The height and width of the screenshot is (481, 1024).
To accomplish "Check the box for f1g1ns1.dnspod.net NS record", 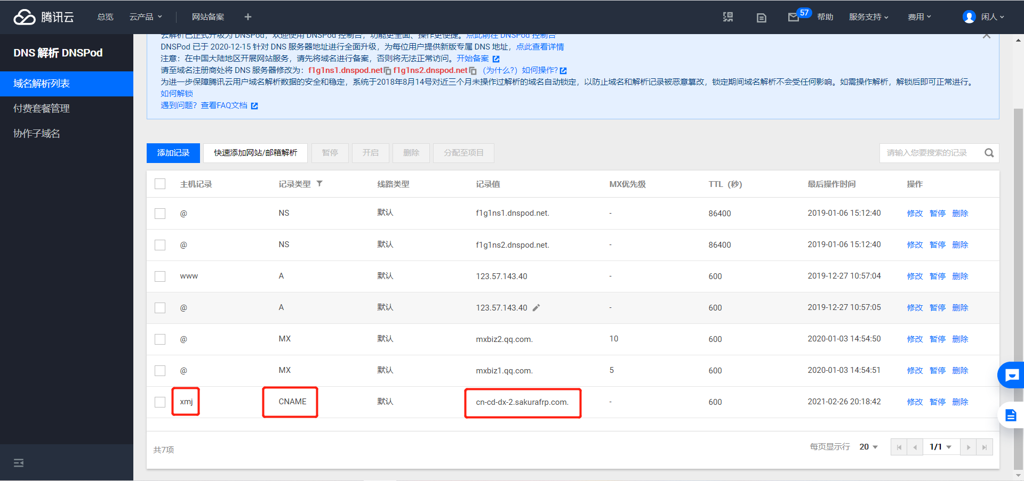I will pyautogui.click(x=160, y=214).
